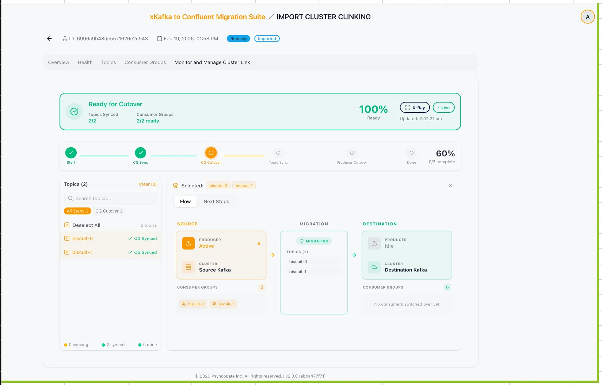Click the search magnifier in the Topics panel
Image resolution: width=602 pixels, height=385 pixels.
70,198
